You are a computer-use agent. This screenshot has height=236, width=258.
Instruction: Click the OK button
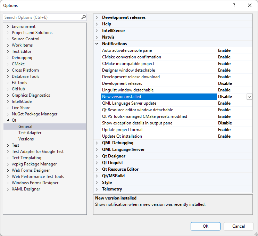tap(205, 226)
